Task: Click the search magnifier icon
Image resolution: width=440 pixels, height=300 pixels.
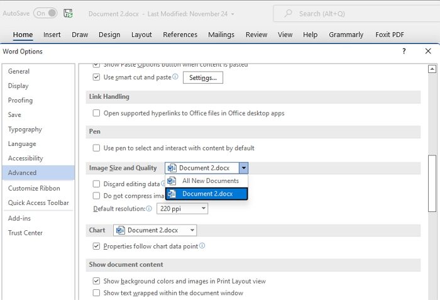Action: (x=288, y=13)
